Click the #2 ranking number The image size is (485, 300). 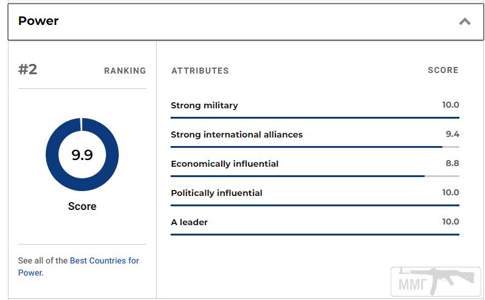[27, 69]
